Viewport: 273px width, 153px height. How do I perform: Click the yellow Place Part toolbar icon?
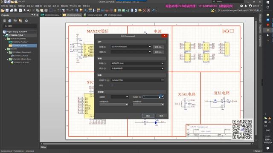pyautogui.click(x=115, y=10)
